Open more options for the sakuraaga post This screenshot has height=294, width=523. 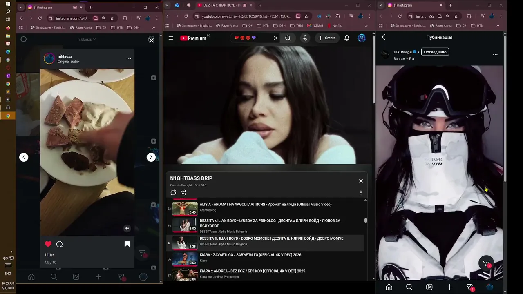[495, 55]
